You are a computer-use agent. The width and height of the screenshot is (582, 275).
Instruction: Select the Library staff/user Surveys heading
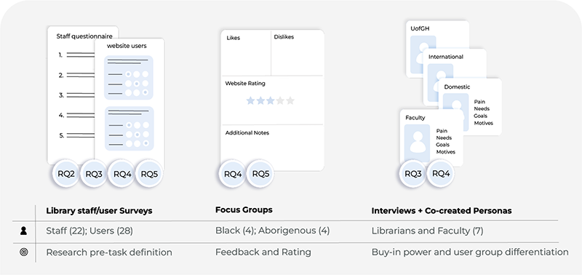(99, 211)
